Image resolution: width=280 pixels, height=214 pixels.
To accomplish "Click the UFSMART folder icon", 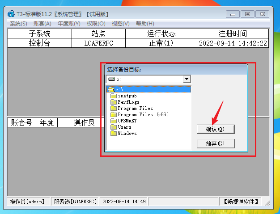I will coord(114,121).
